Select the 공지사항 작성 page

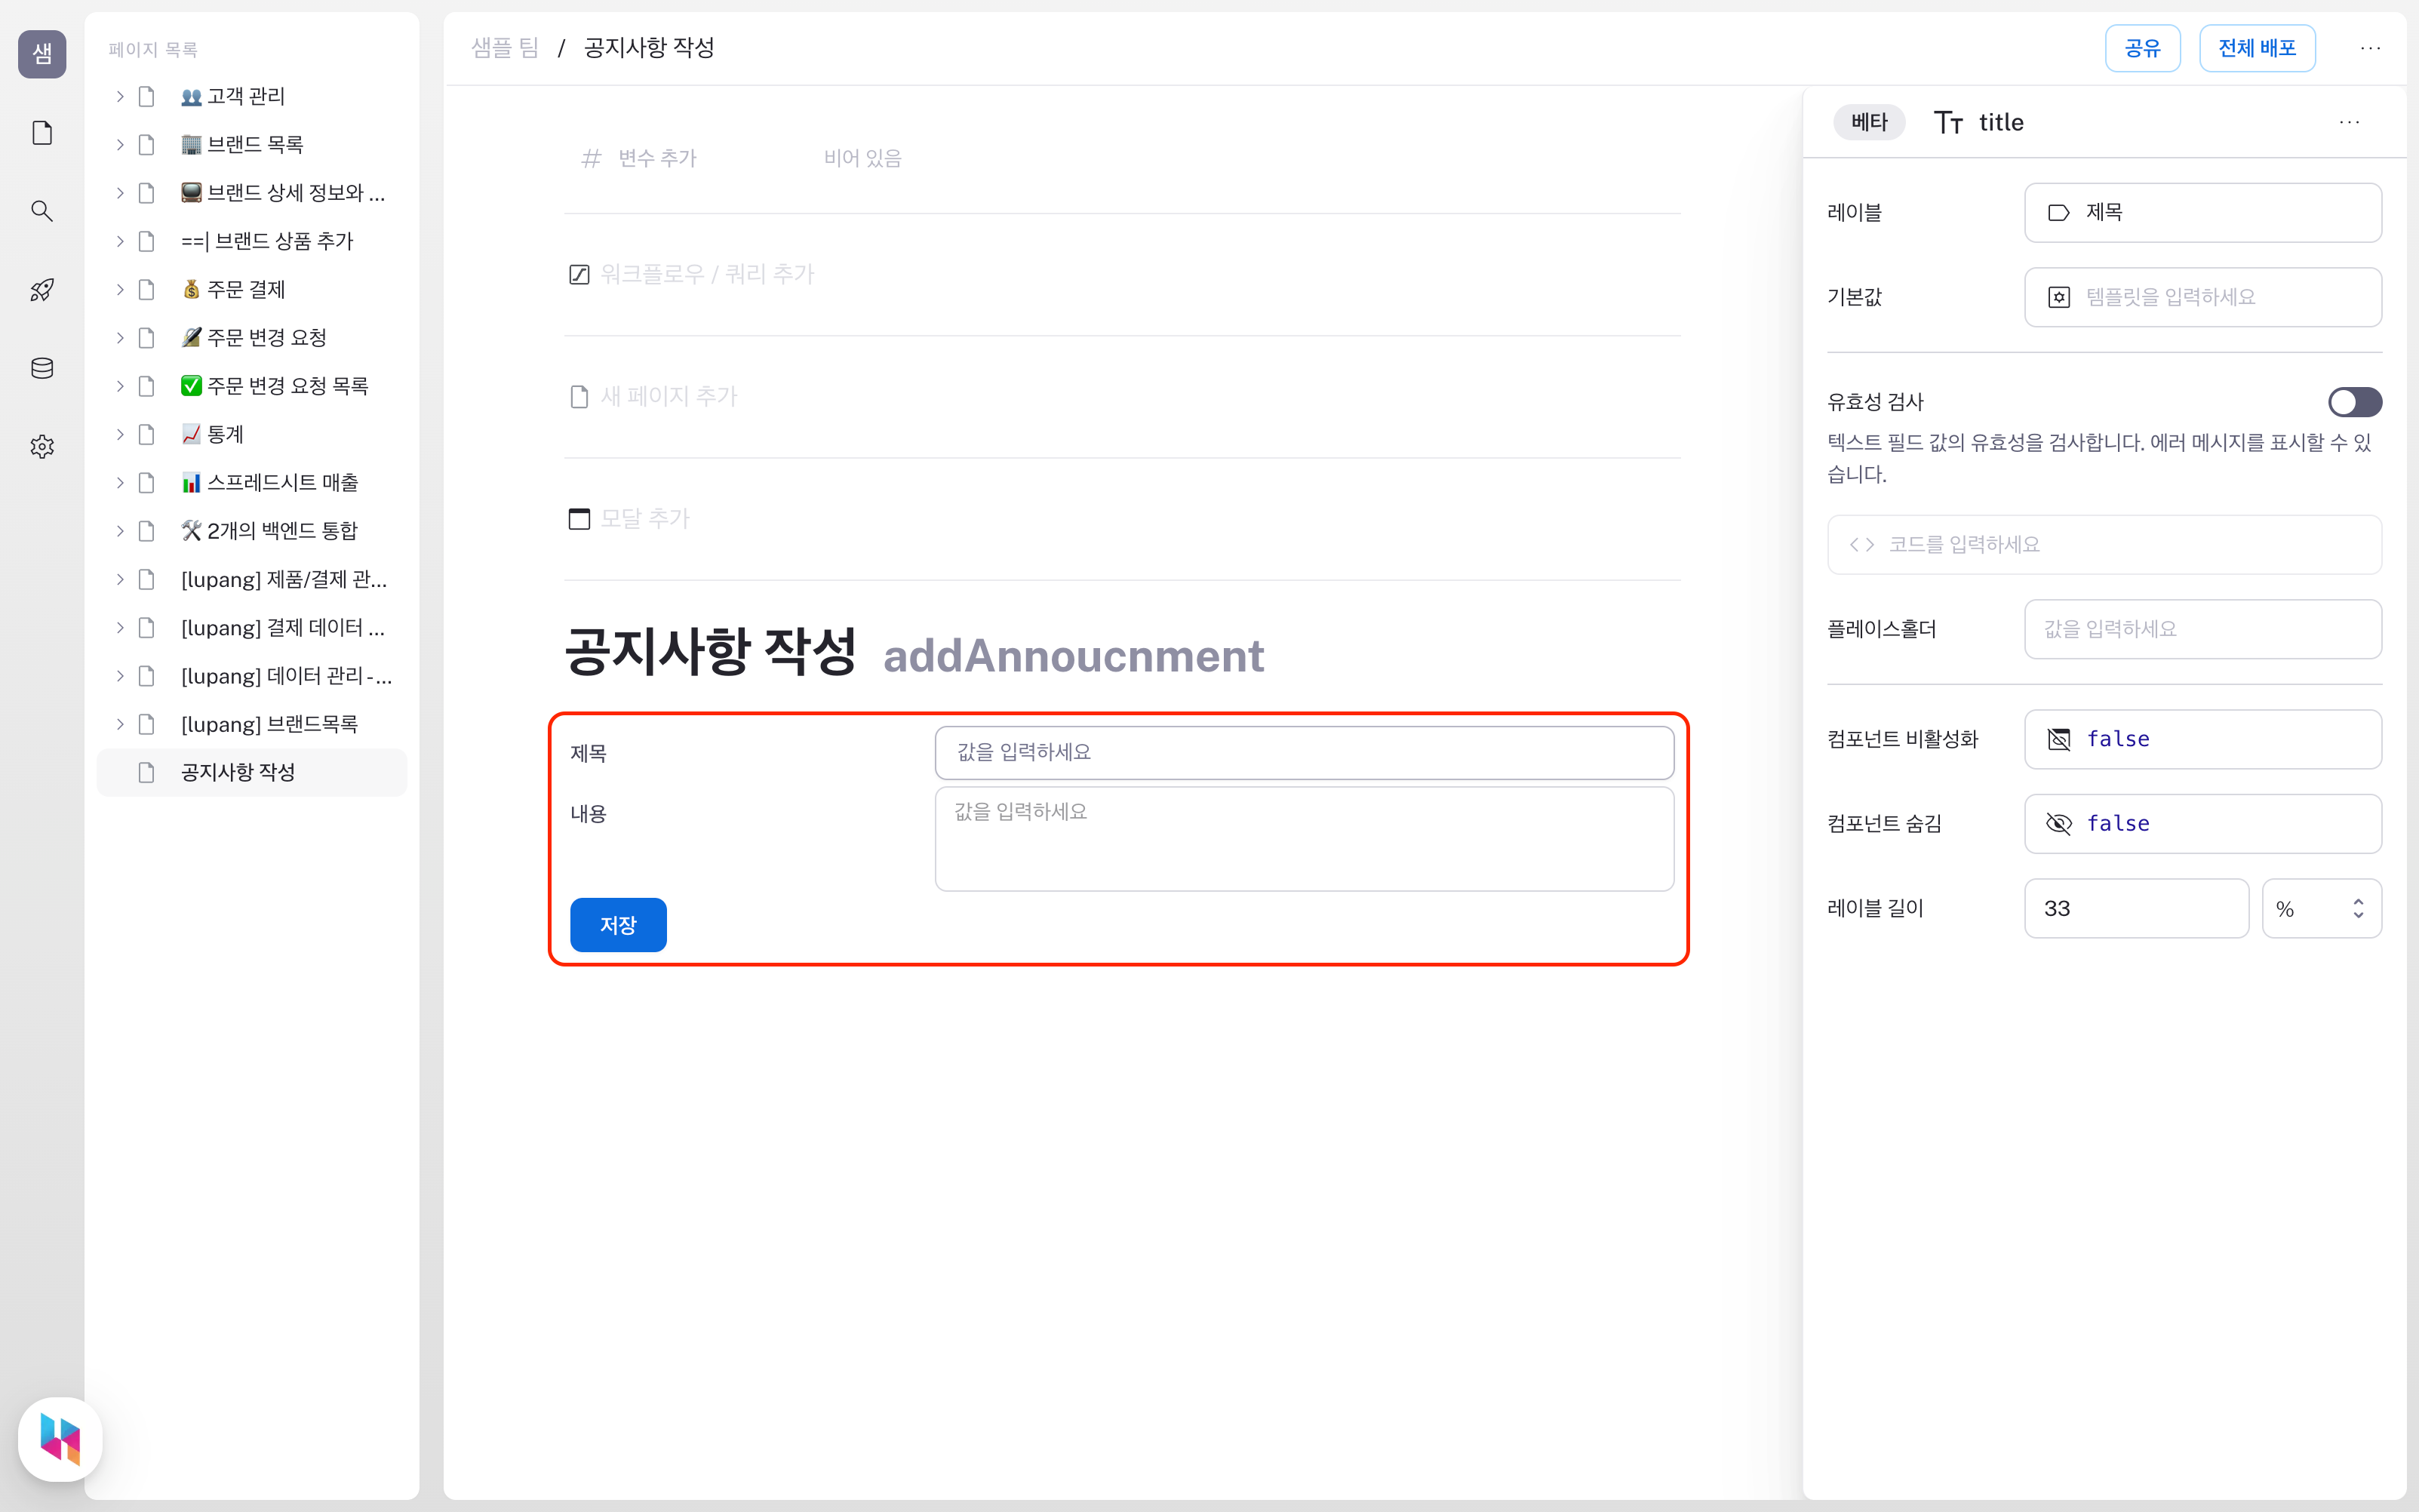(252, 772)
